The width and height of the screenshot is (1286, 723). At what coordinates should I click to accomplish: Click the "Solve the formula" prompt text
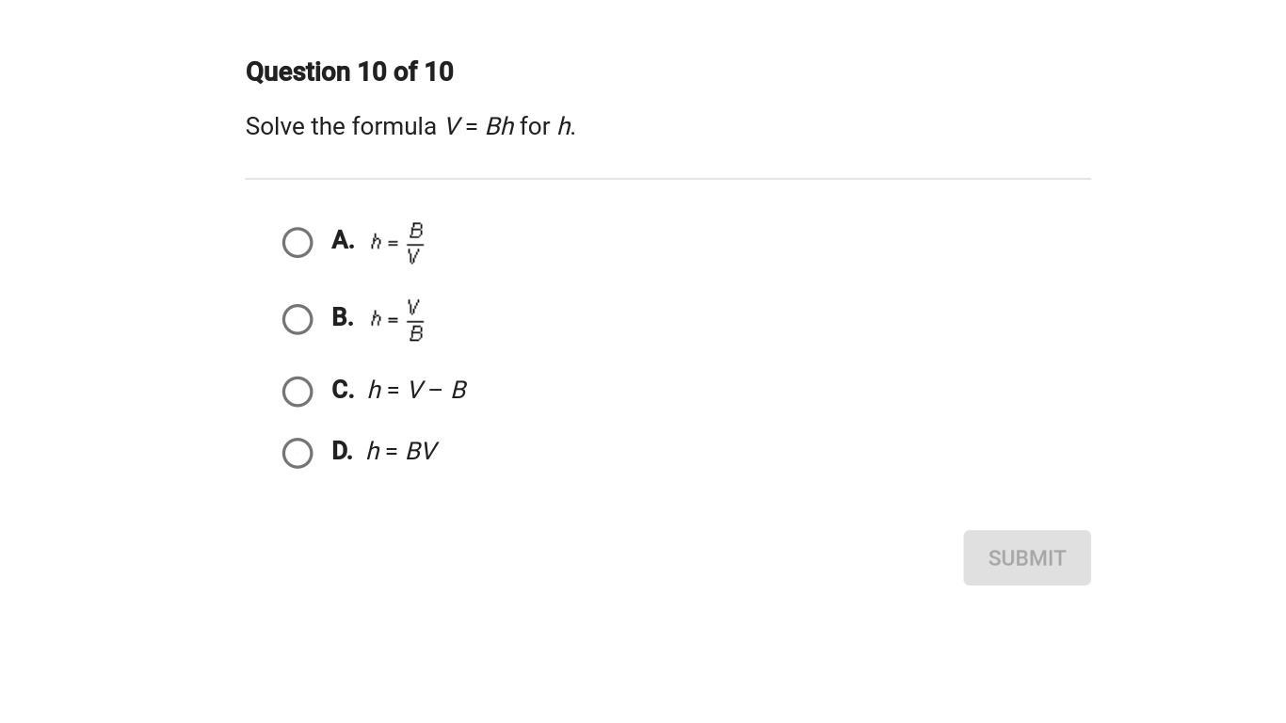pyautogui.click(x=341, y=126)
